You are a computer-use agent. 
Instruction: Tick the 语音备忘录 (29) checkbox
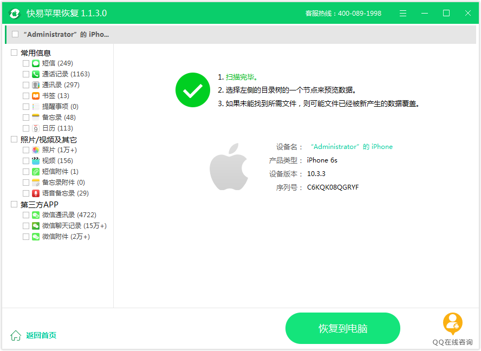[x=26, y=193]
